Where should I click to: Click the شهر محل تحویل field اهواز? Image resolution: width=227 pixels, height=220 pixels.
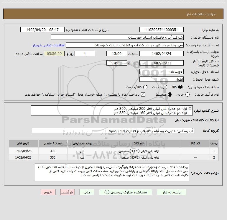(162, 79)
